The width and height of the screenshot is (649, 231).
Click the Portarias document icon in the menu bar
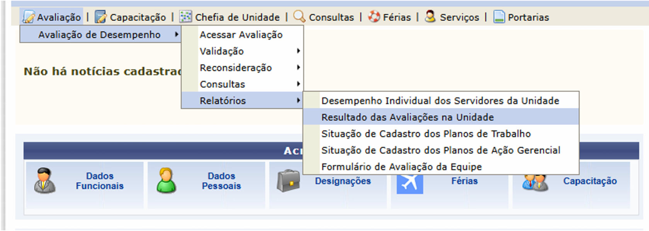click(499, 17)
